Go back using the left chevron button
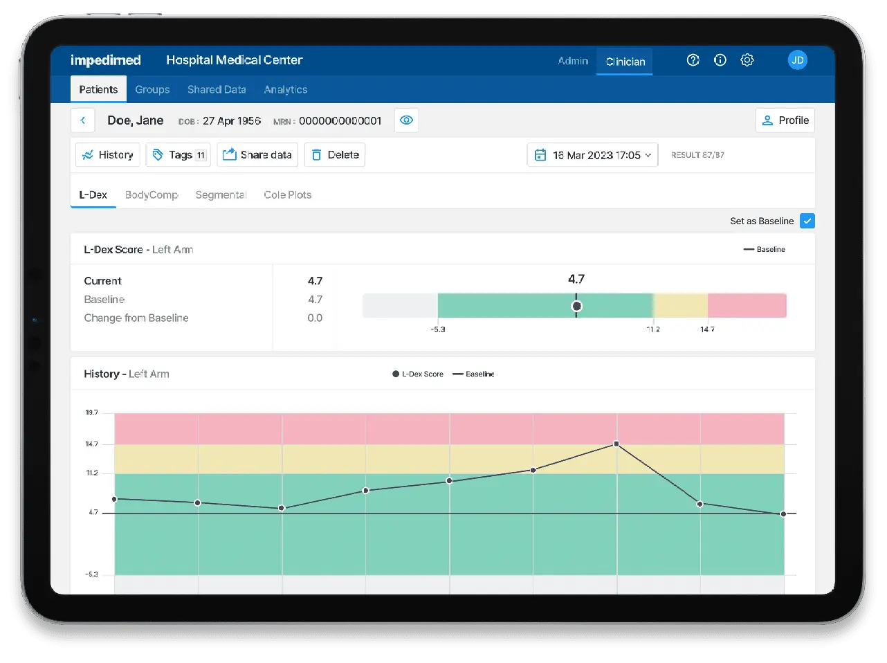This screenshot has height=663, width=887. pos(82,120)
